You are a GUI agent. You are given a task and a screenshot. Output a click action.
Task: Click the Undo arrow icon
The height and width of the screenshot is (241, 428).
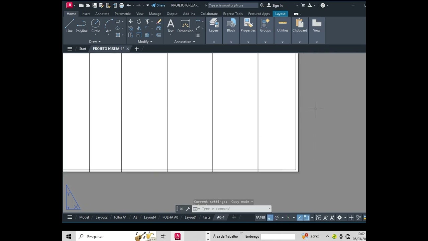[128, 5]
